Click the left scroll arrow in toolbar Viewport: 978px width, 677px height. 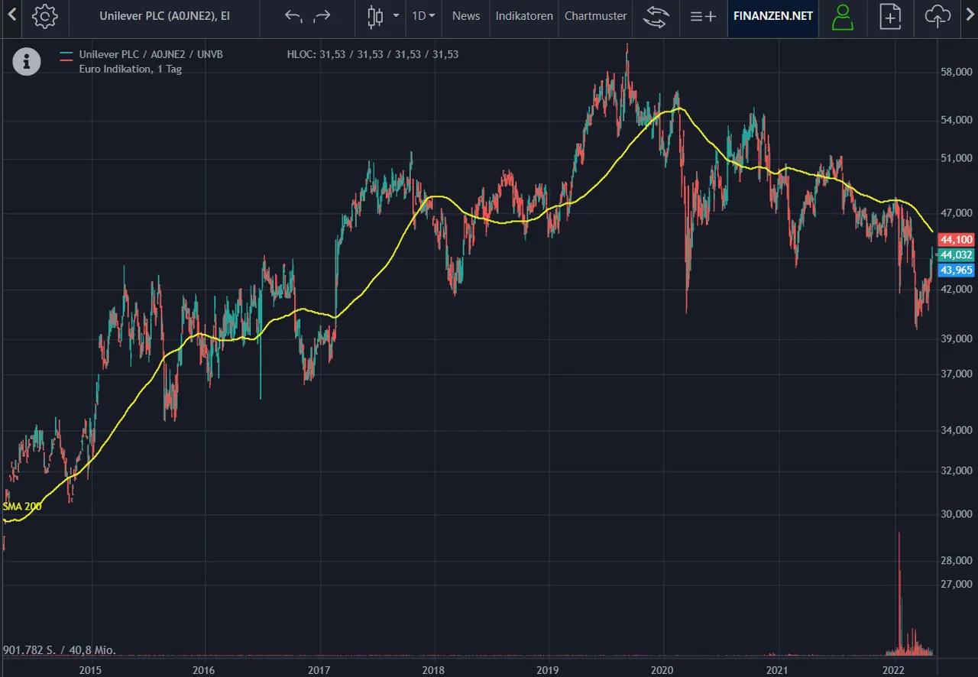pyautogui.click(x=11, y=16)
